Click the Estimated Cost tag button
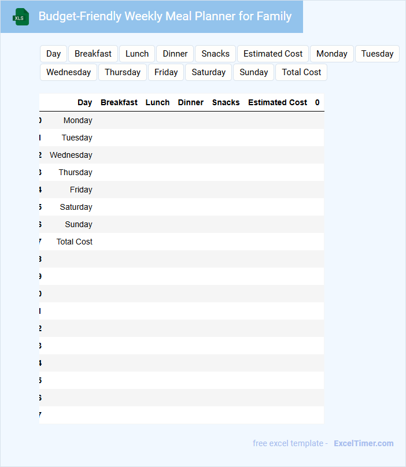Screen dimensions: 406x467 (x=273, y=54)
